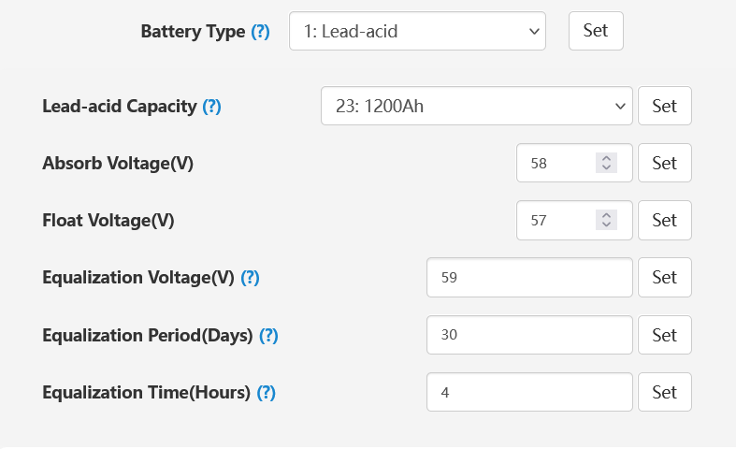Decrease Float Voltage with down arrow

click(x=606, y=225)
